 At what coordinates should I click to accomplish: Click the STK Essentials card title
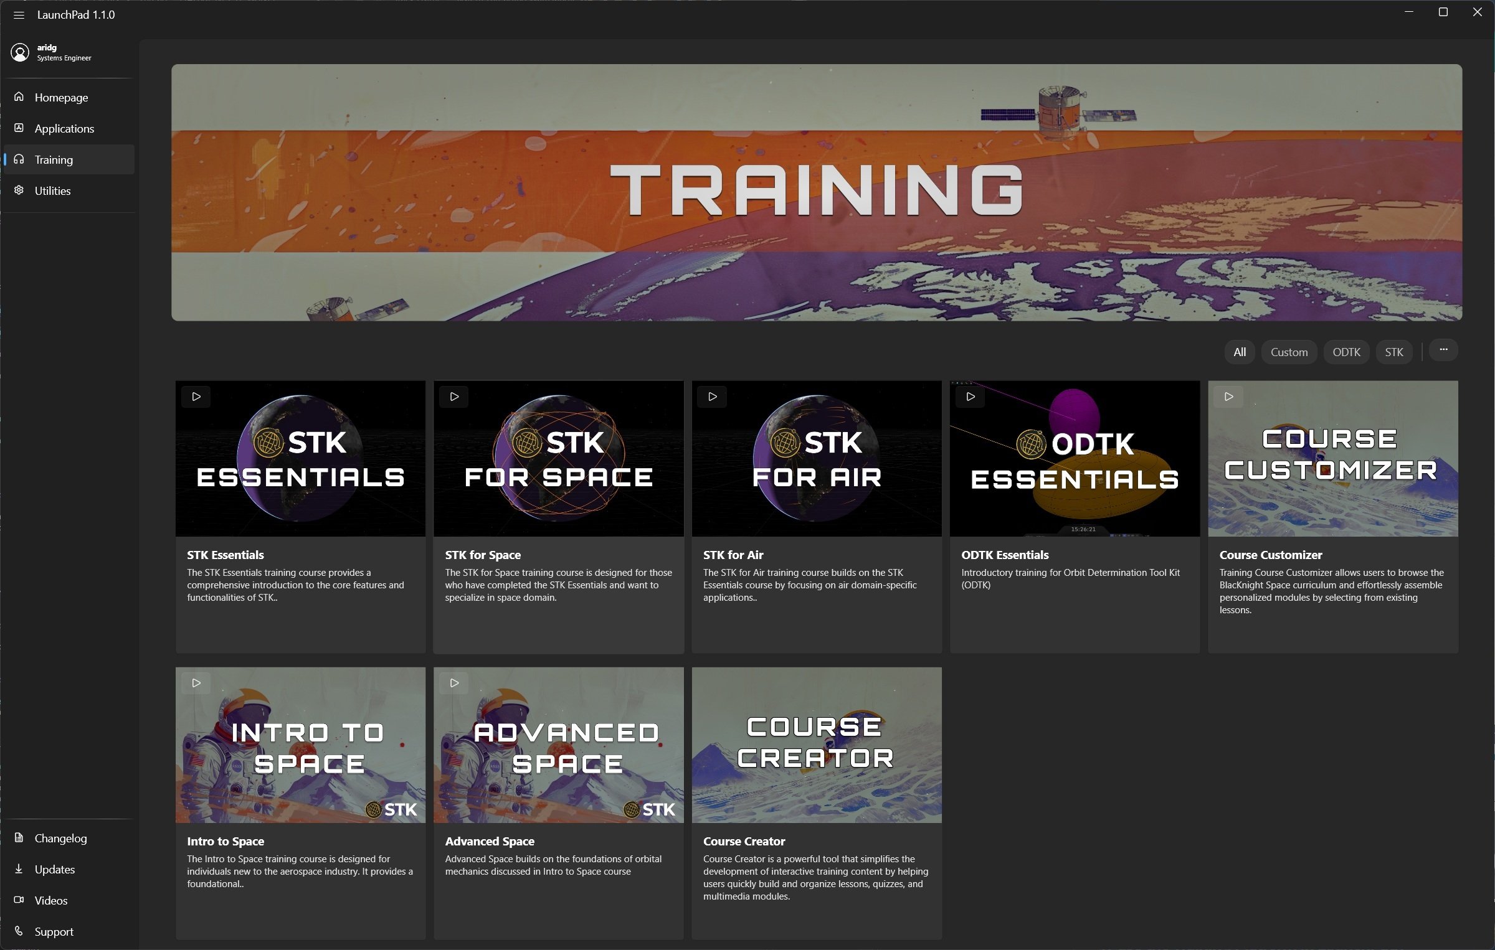(x=225, y=555)
